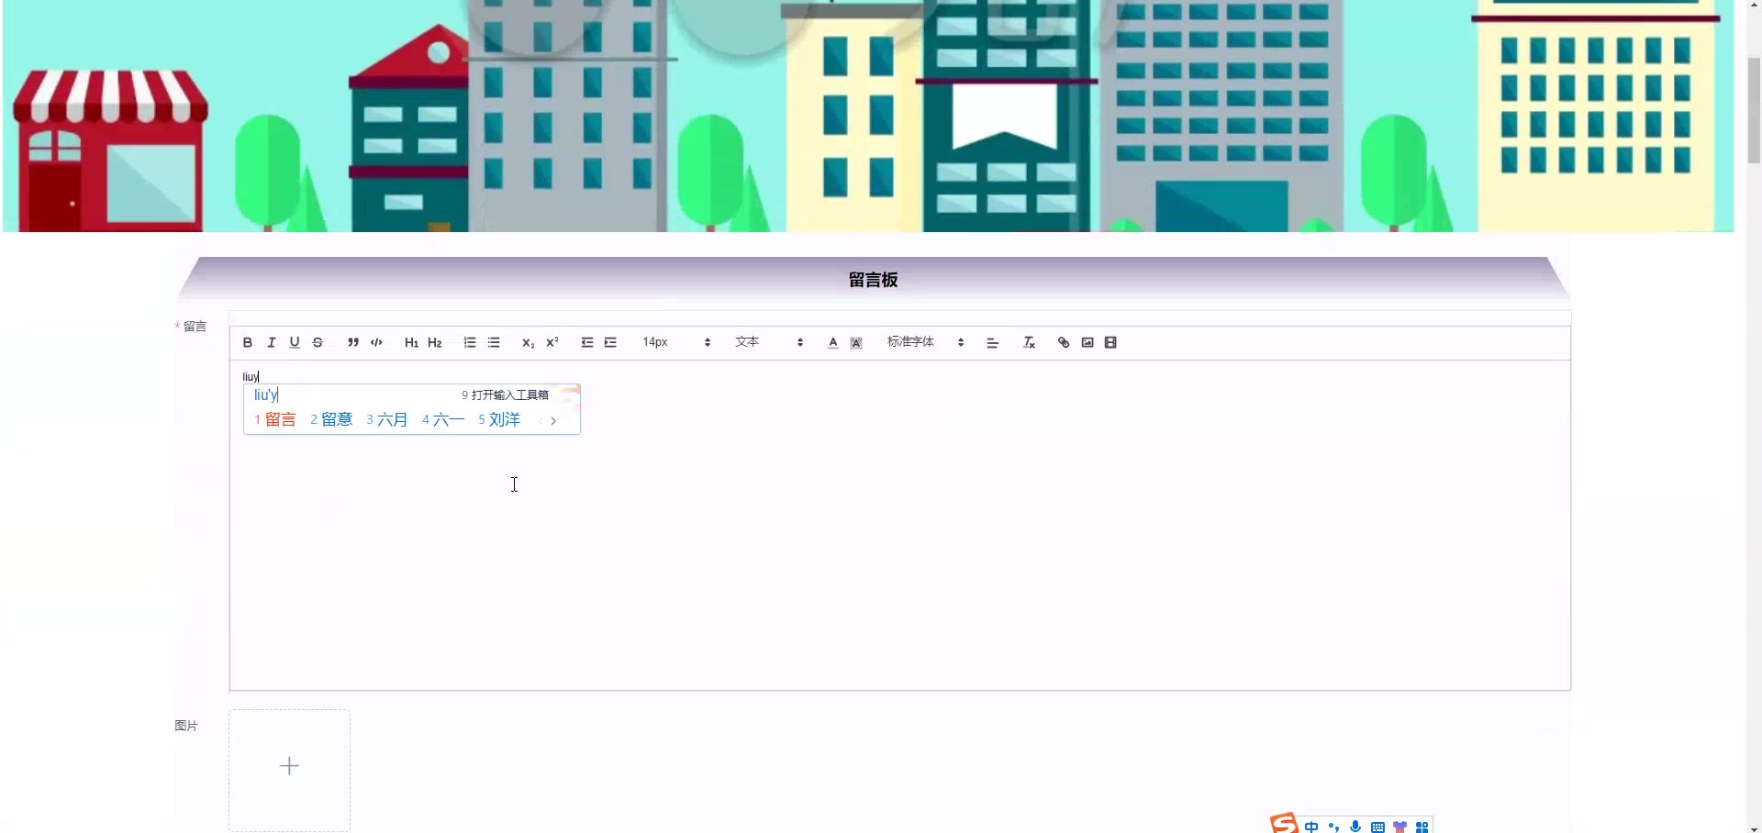Open soft keyboard in IME bar
1762x833 pixels.
click(1377, 827)
